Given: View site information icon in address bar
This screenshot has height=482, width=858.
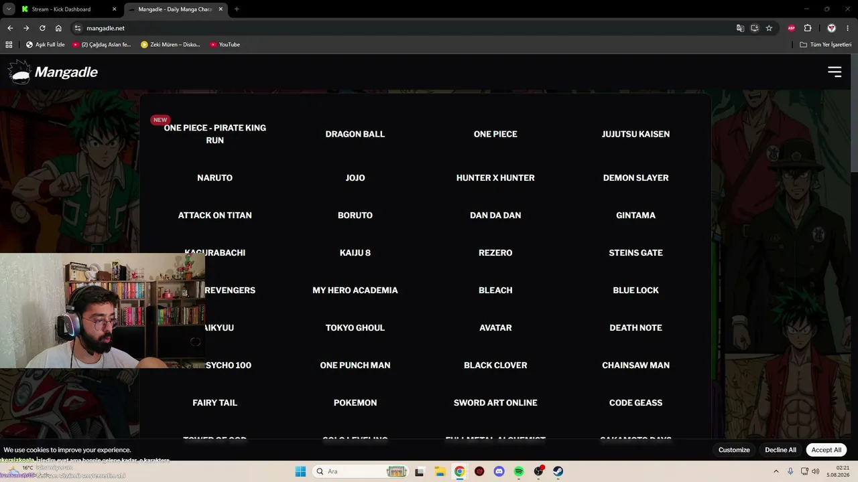Looking at the screenshot, I should 78,28.
